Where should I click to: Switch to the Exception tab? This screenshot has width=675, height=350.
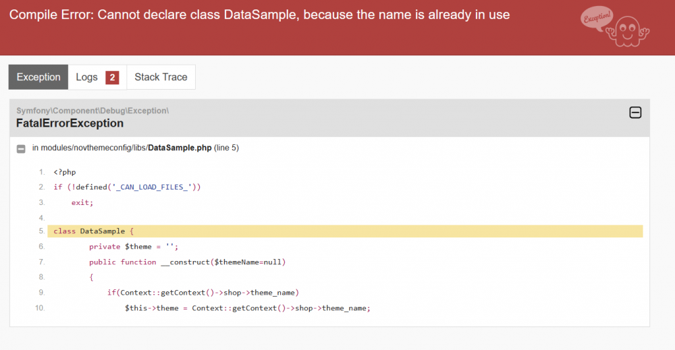pyautogui.click(x=38, y=77)
